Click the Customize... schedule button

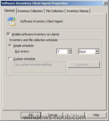pos(84,65)
